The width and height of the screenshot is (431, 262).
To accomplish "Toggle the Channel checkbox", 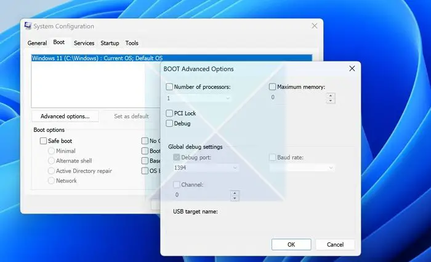I will (177, 185).
